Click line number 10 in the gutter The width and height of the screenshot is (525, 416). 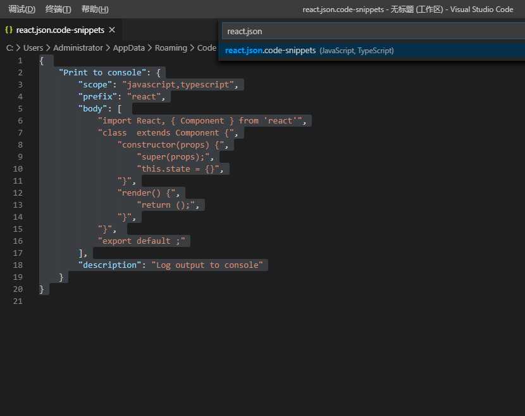18,168
